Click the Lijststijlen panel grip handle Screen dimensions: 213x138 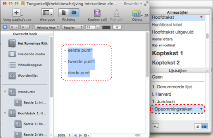tap(207, 71)
